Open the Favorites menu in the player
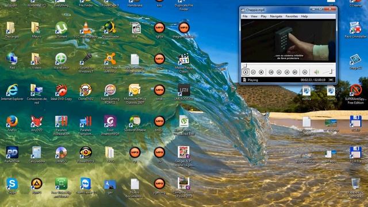Viewport: 368px width, 207px height. (292, 16)
